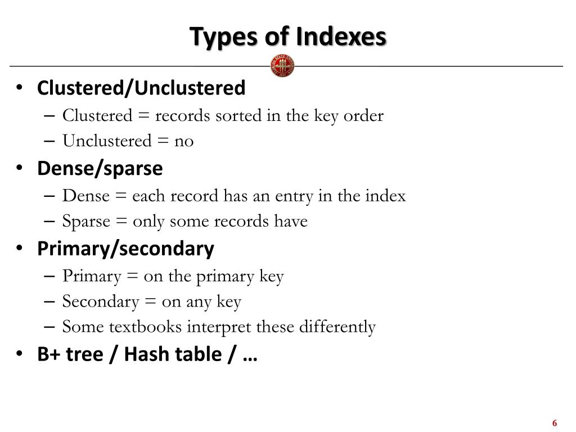Click the bullet before B+ tree

click(20, 354)
